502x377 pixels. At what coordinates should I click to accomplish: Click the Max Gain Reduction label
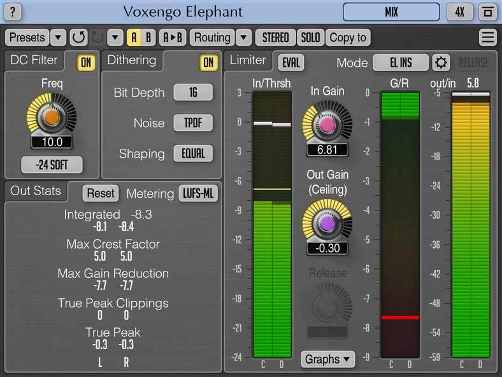[x=113, y=274]
